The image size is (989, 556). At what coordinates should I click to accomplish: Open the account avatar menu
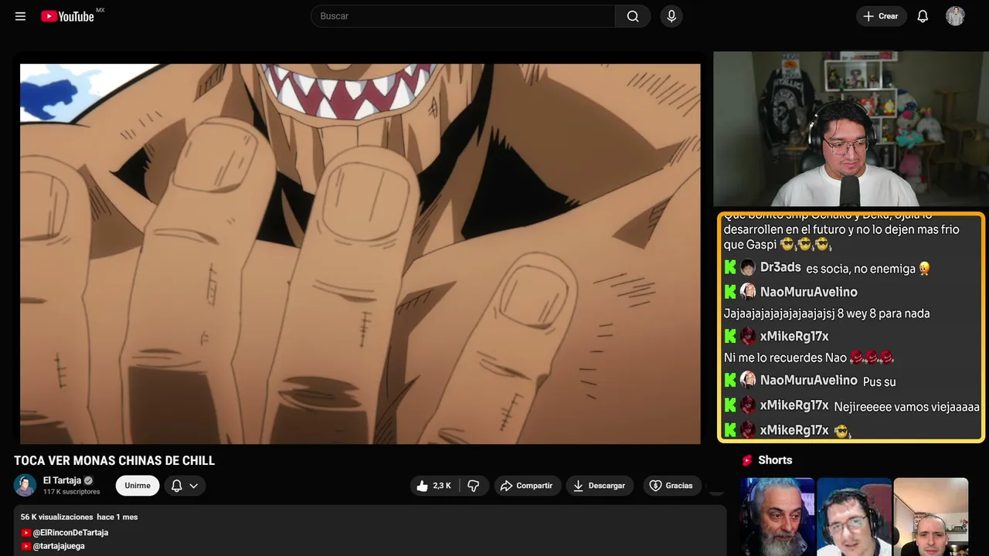point(955,16)
